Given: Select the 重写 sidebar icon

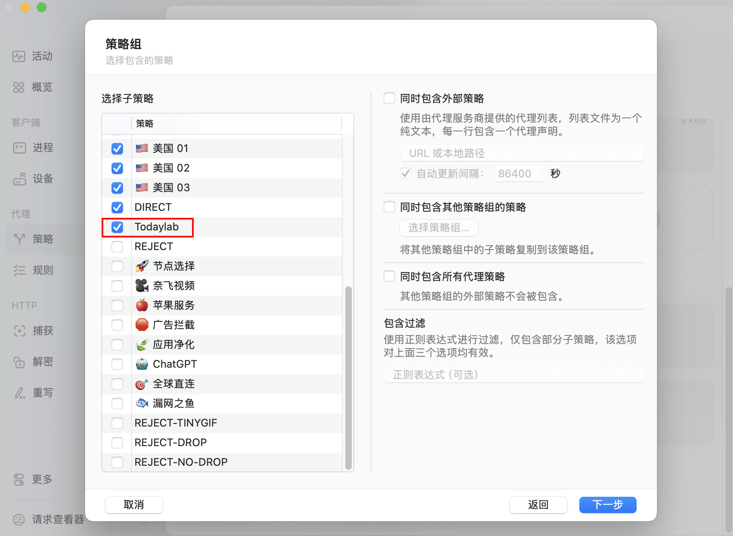Looking at the screenshot, I should (41, 393).
